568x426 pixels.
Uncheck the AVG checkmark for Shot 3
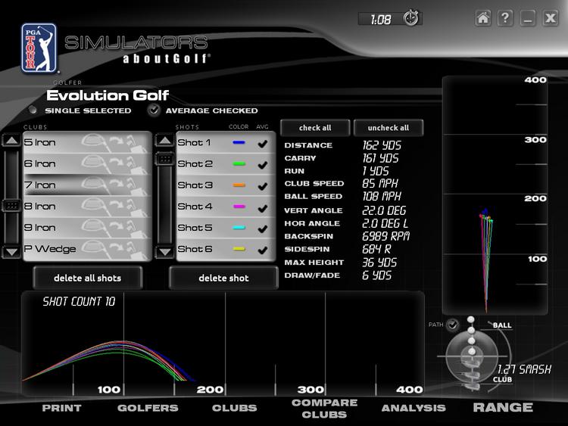[x=263, y=185]
